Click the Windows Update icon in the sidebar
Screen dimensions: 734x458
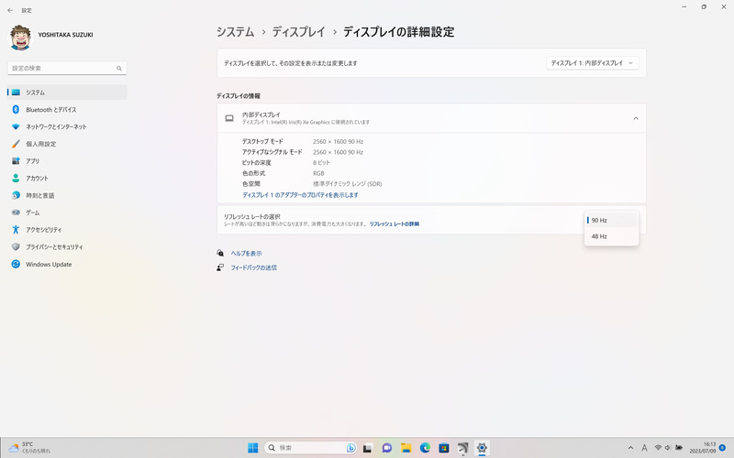point(16,264)
